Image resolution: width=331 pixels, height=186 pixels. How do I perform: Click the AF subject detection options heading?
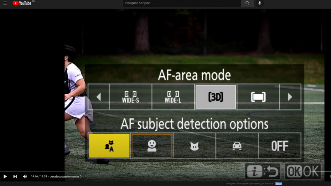tap(194, 124)
